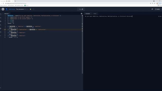Click the help question mark icon
Screen dimensions: 162x91
[1, 88]
